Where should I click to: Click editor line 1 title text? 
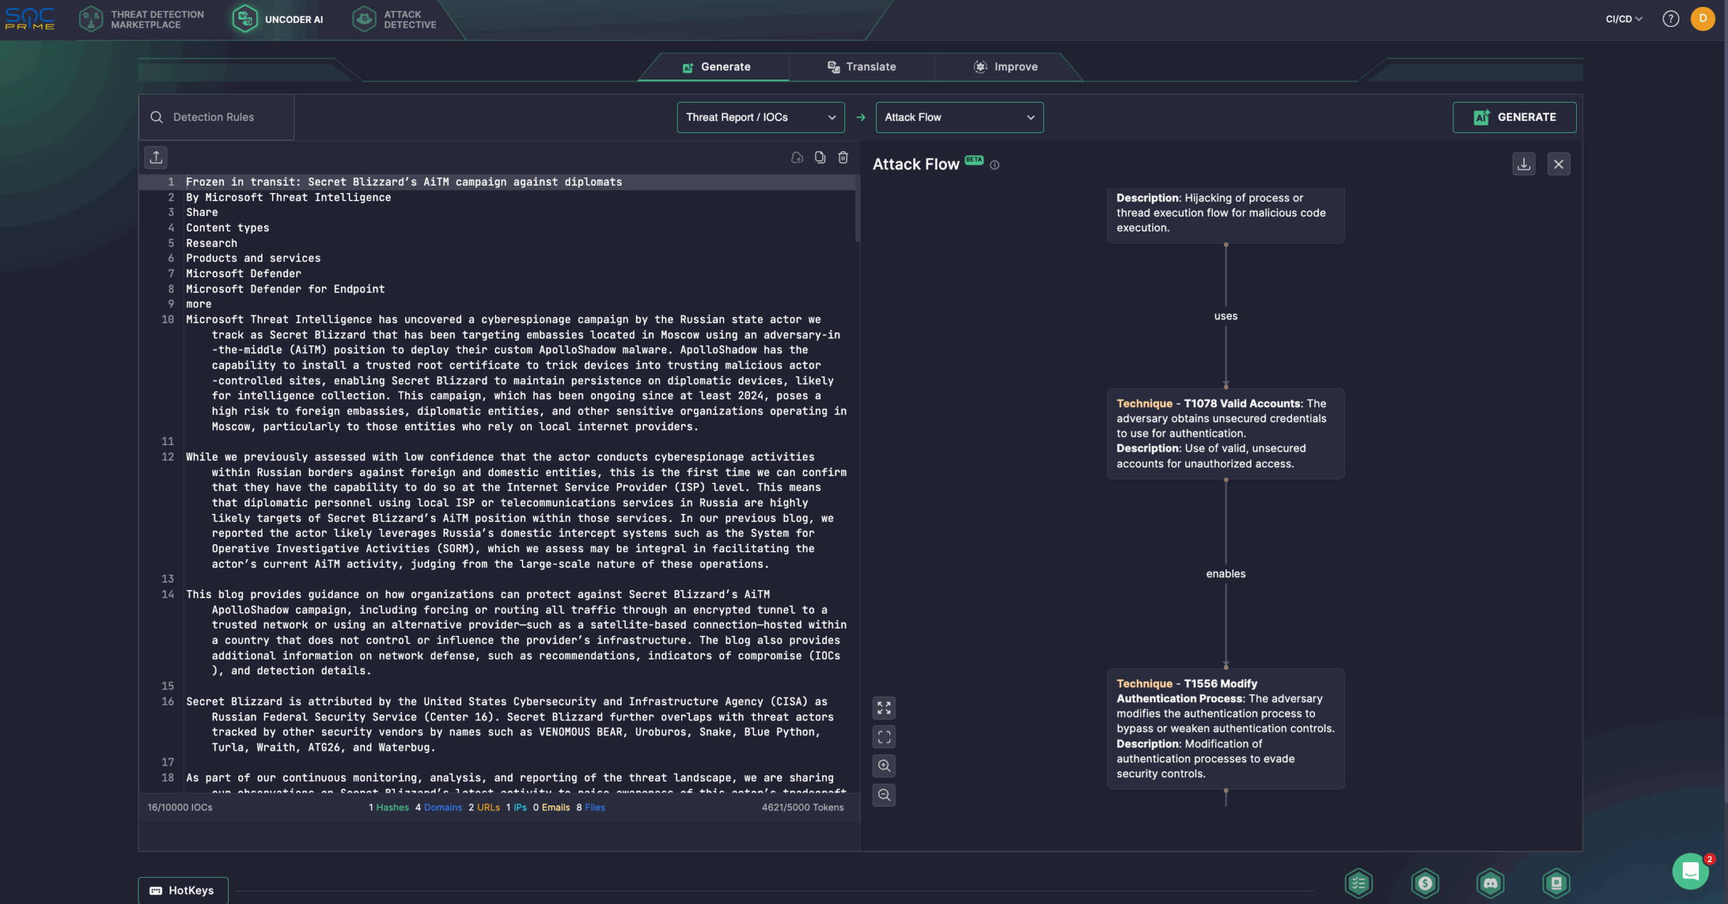tap(404, 182)
